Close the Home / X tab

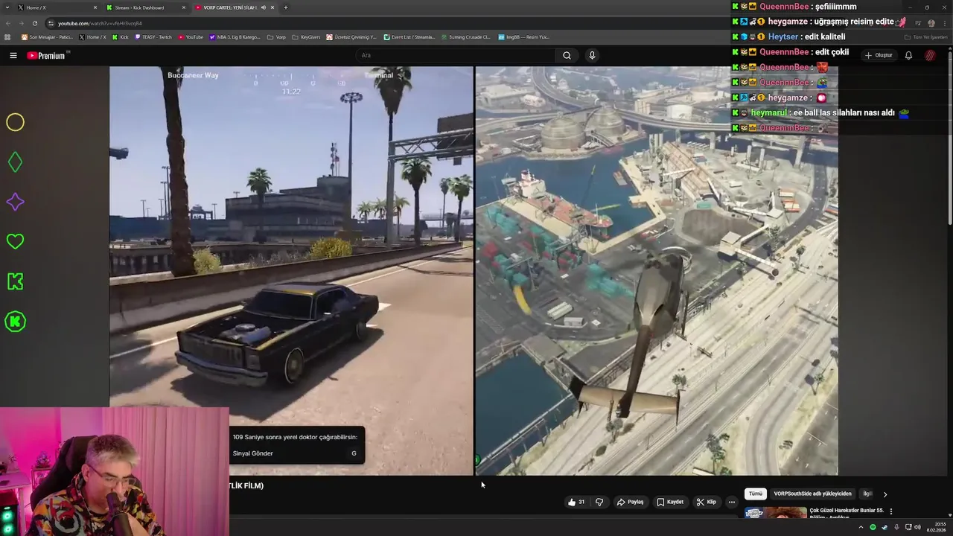pyautogui.click(x=95, y=7)
